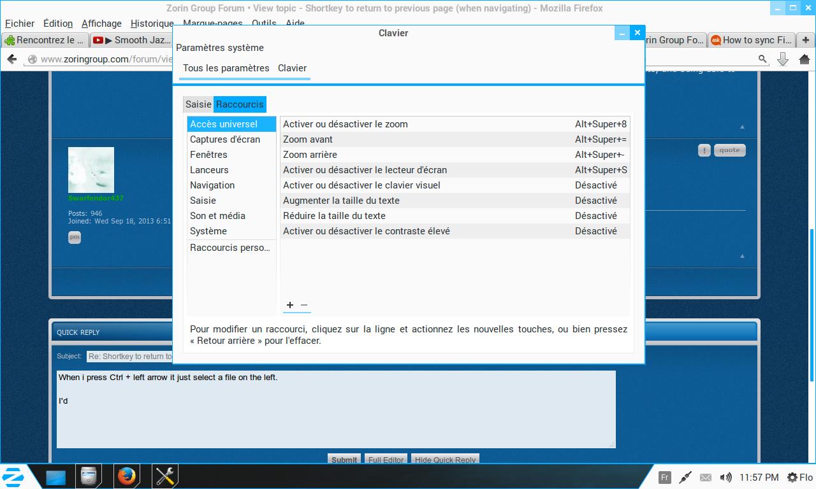Screen dimensions: 816x489
Task: Click the plus button to add shortcut
Action: coord(290,305)
